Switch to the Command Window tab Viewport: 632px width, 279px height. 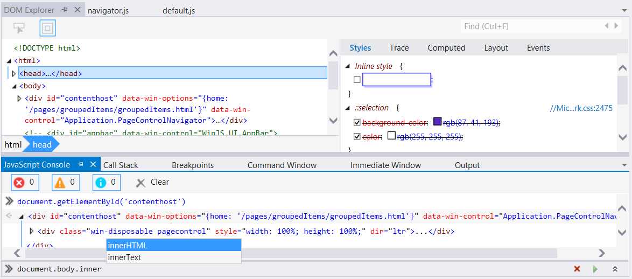[x=282, y=165]
